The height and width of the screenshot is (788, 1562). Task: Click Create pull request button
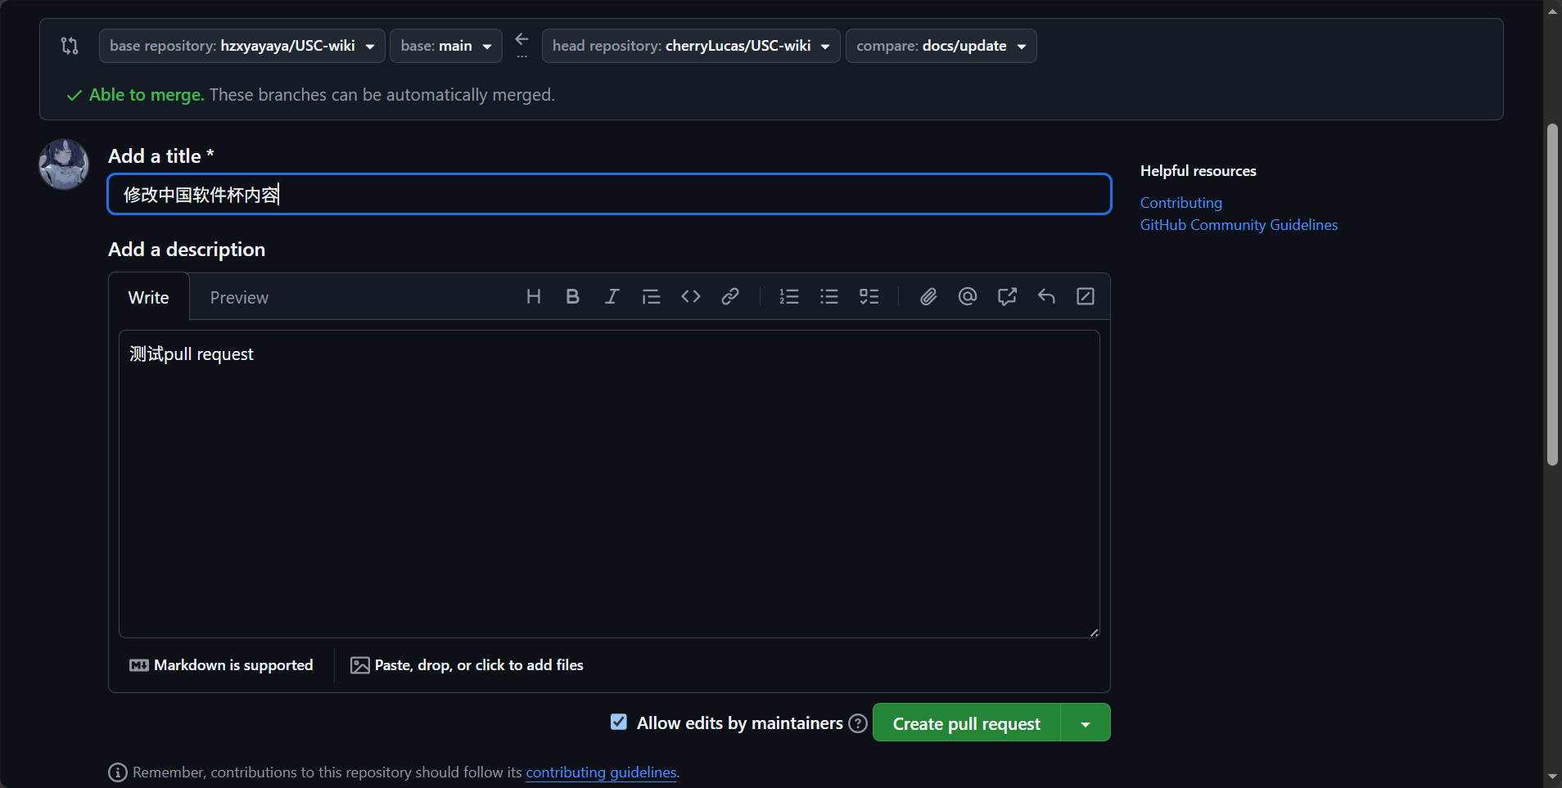click(967, 723)
